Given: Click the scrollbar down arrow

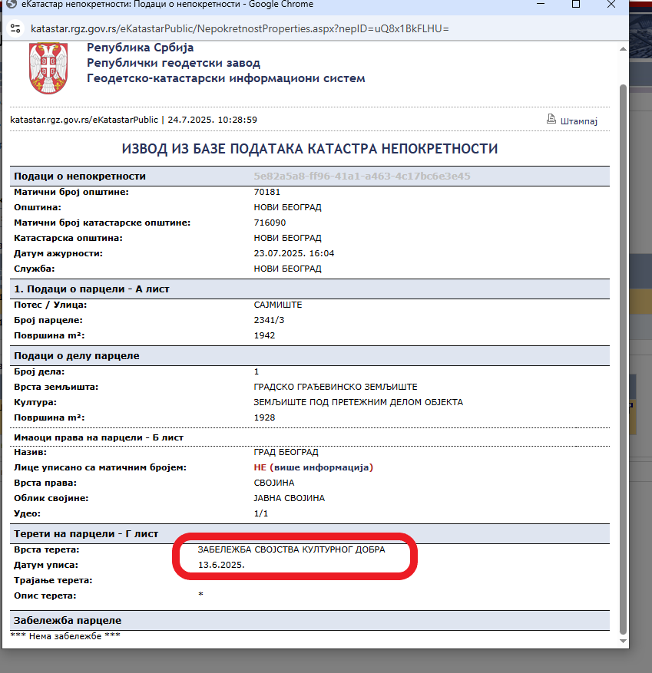Looking at the screenshot, I should click(623, 642).
